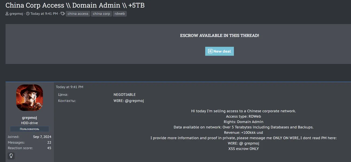
Task: Select the "china access" tag
Action: tap(78, 14)
